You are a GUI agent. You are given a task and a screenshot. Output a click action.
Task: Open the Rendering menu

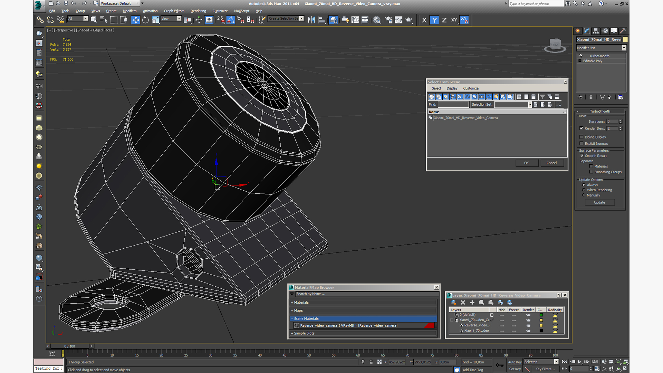click(198, 11)
